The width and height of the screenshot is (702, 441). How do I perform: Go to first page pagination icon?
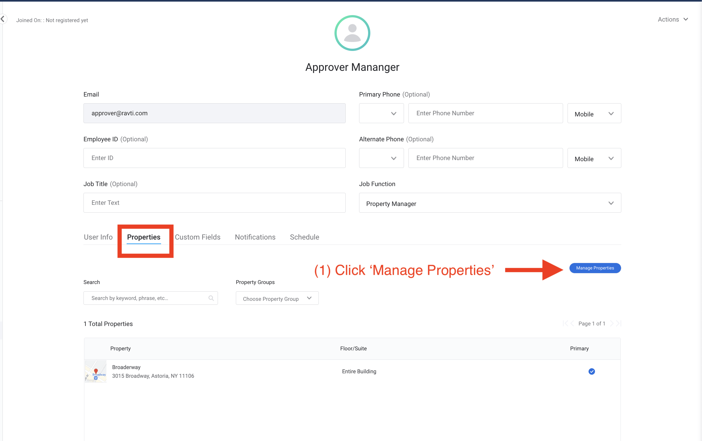565,323
